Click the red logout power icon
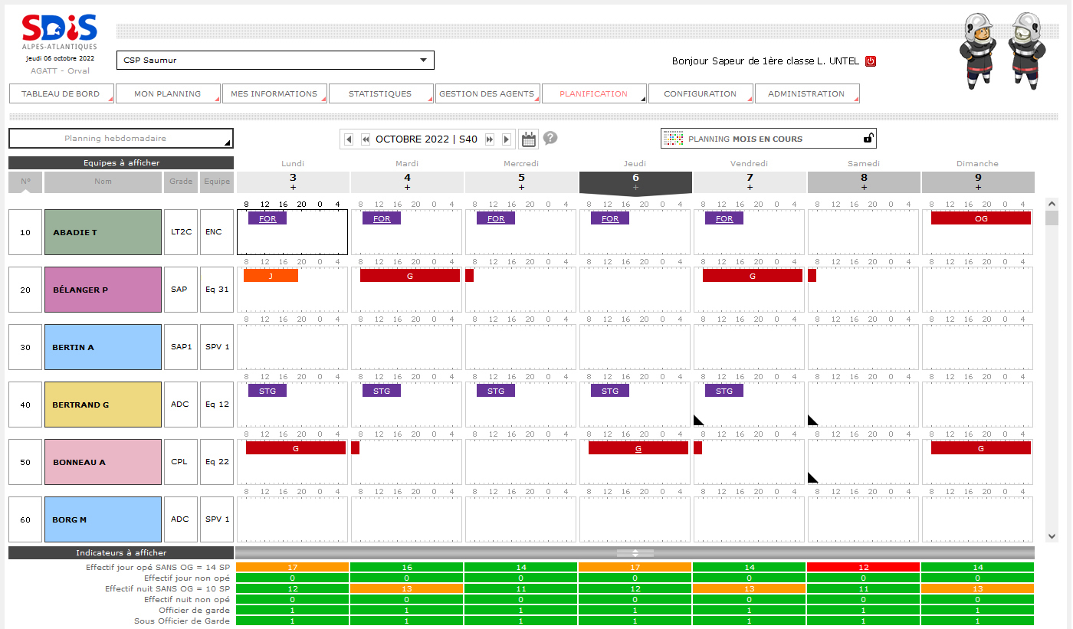The image size is (1073, 629). point(871,61)
